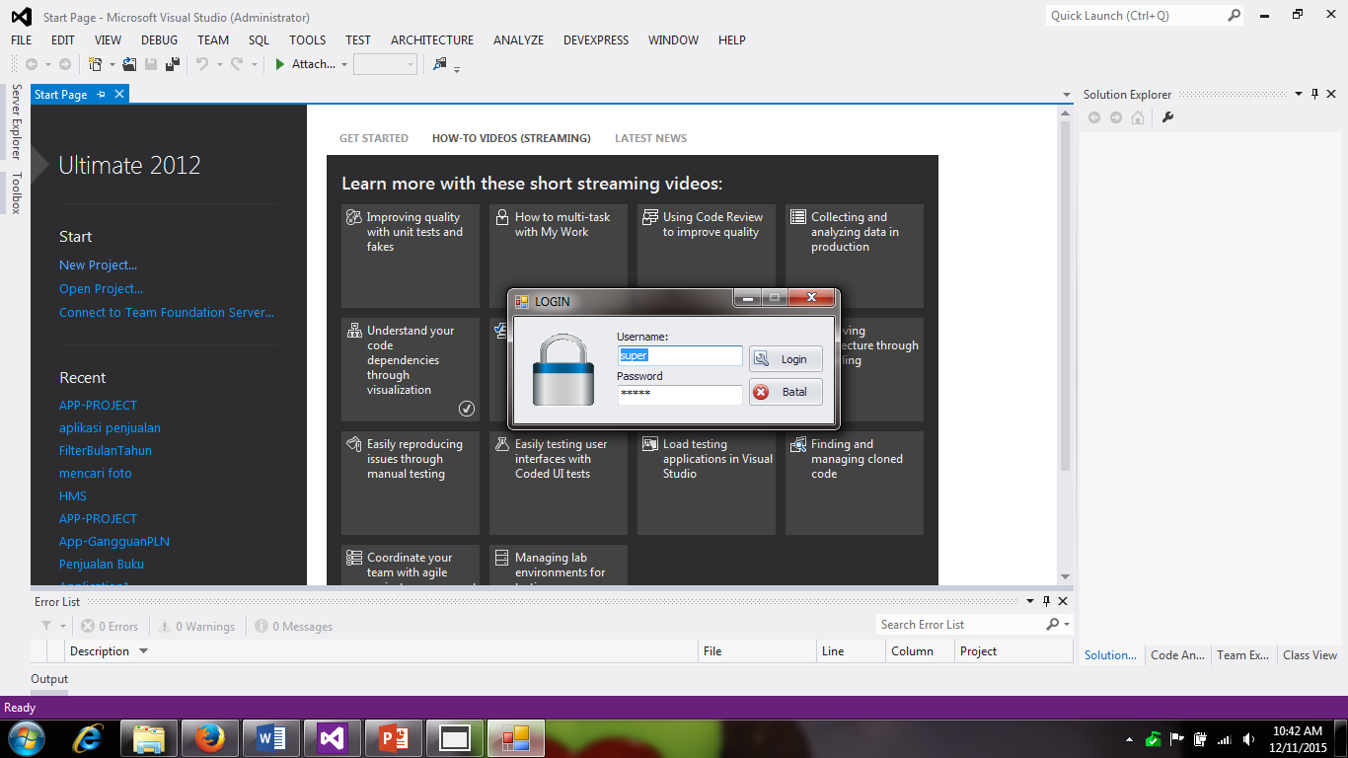Click the search magnifier in Error List
1348x758 pixels.
pyautogui.click(x=1053, y=625)
